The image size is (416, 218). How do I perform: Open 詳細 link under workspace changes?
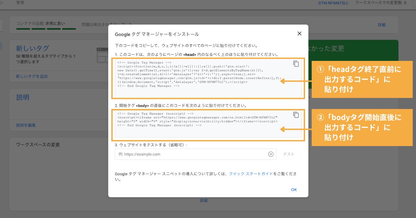click(204, 200)
